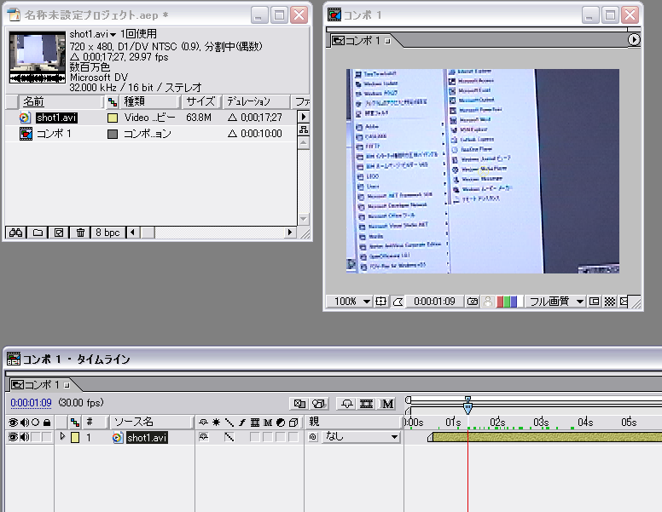This screenshot has width=662, height=512.
Task: Enable frame blending checkbox for shot1.avi layer
Action: [x=254, y=437]
